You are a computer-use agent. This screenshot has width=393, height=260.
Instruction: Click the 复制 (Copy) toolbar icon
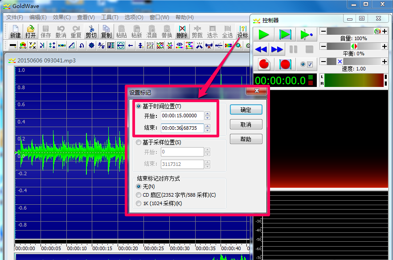tap(106, 32)
